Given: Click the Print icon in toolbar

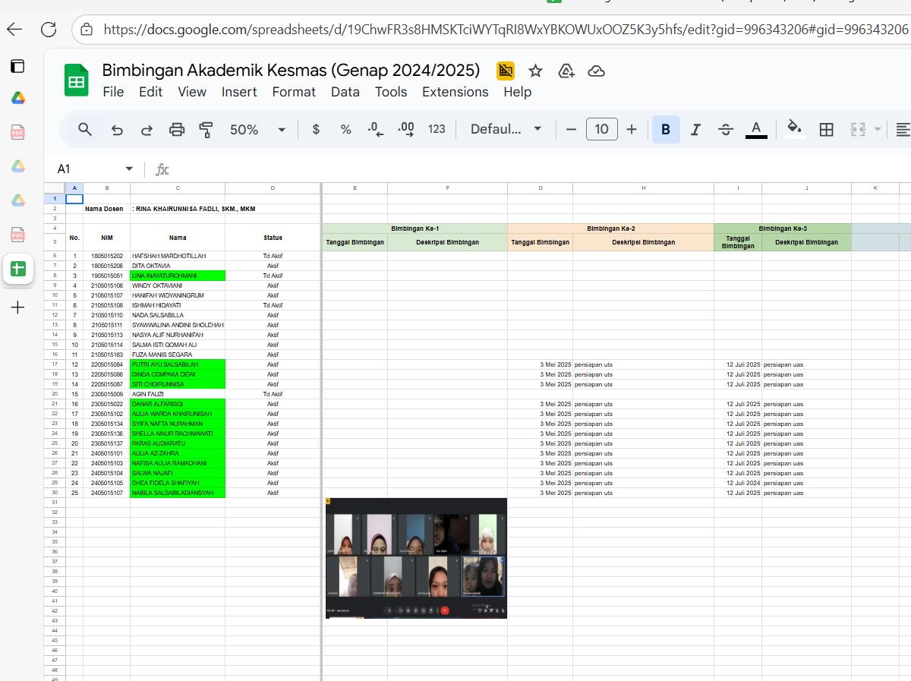Looking at the screenshot, I should 177,130.
